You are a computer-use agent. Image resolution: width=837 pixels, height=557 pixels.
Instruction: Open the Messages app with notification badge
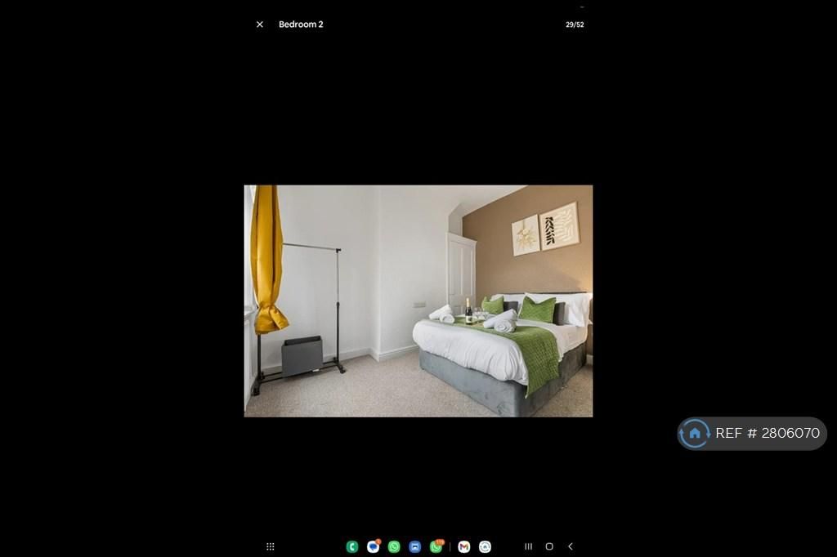click(374, 546)
